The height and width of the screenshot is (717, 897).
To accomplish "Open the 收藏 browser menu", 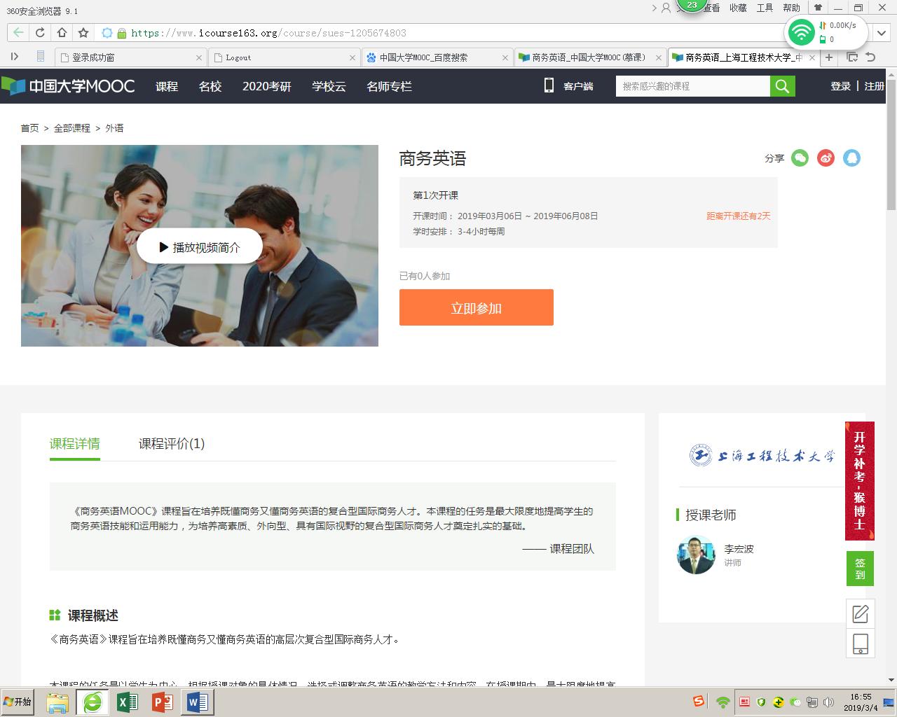I will [738, 8].
